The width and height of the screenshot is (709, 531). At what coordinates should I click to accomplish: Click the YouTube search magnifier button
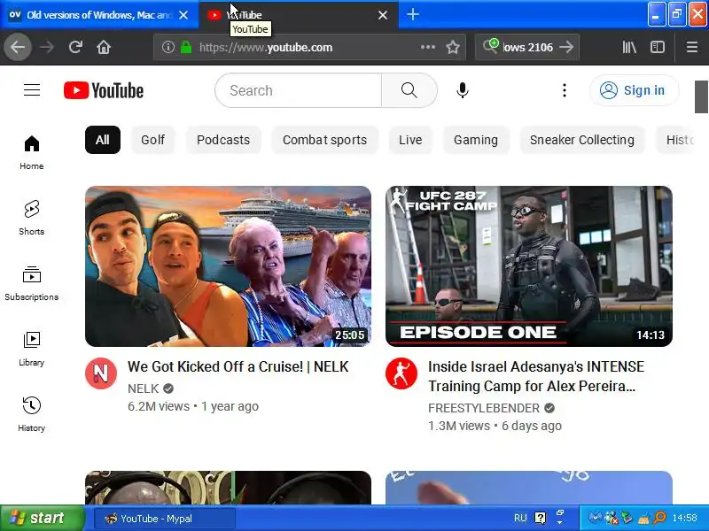pos(409,90)
